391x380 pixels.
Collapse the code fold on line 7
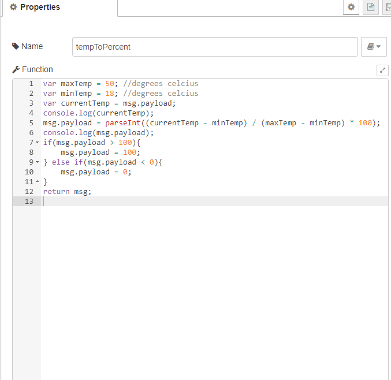(38, 143)
